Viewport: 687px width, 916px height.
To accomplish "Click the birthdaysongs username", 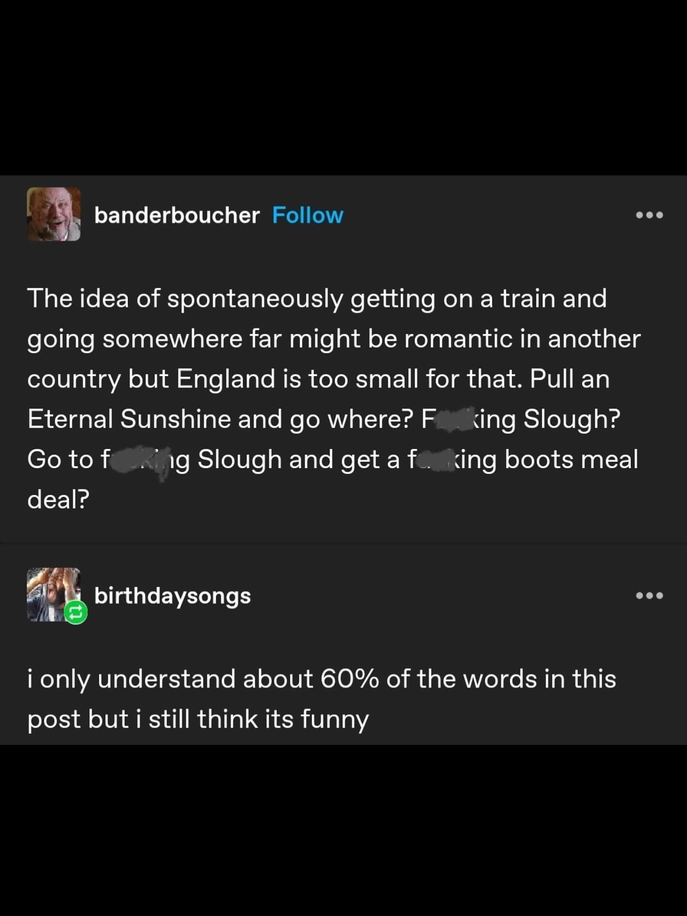I will point(172,596).
